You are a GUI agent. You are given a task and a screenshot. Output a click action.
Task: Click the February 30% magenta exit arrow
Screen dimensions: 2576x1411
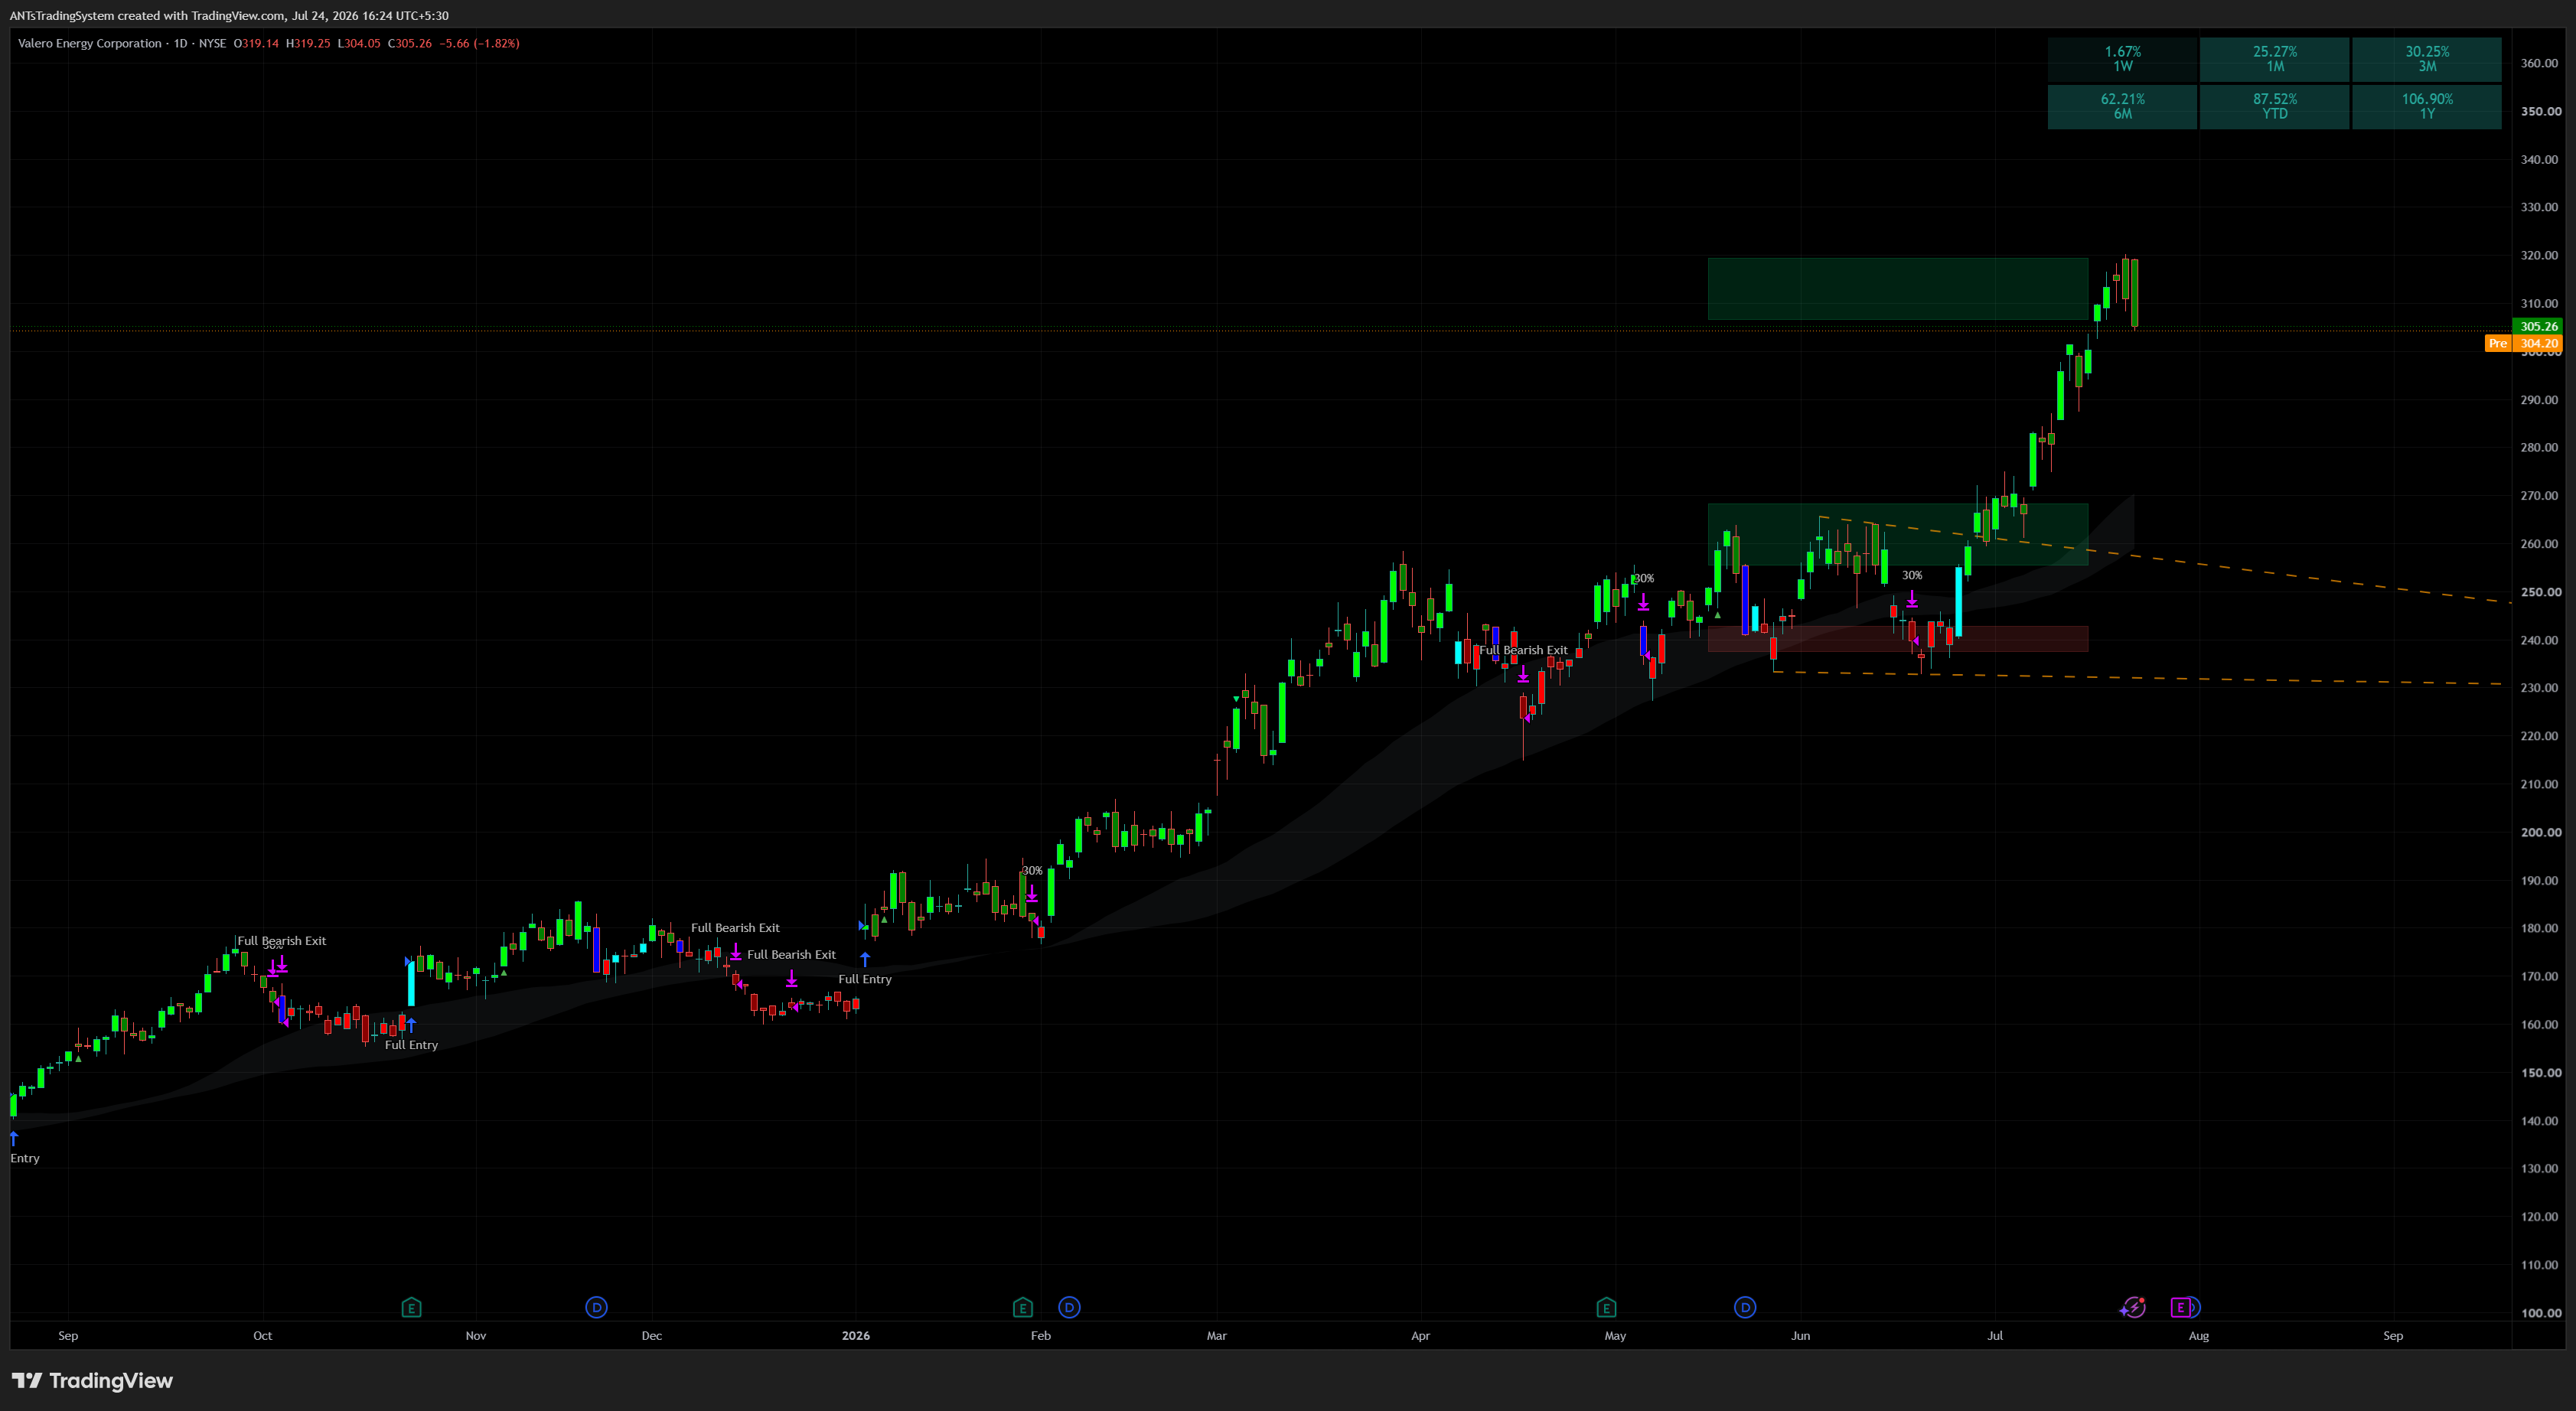1032,893
